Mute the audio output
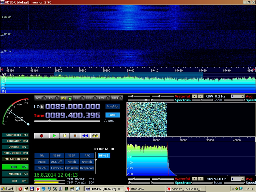The width and height of the screenshot is (256, 192). point(42,162)
